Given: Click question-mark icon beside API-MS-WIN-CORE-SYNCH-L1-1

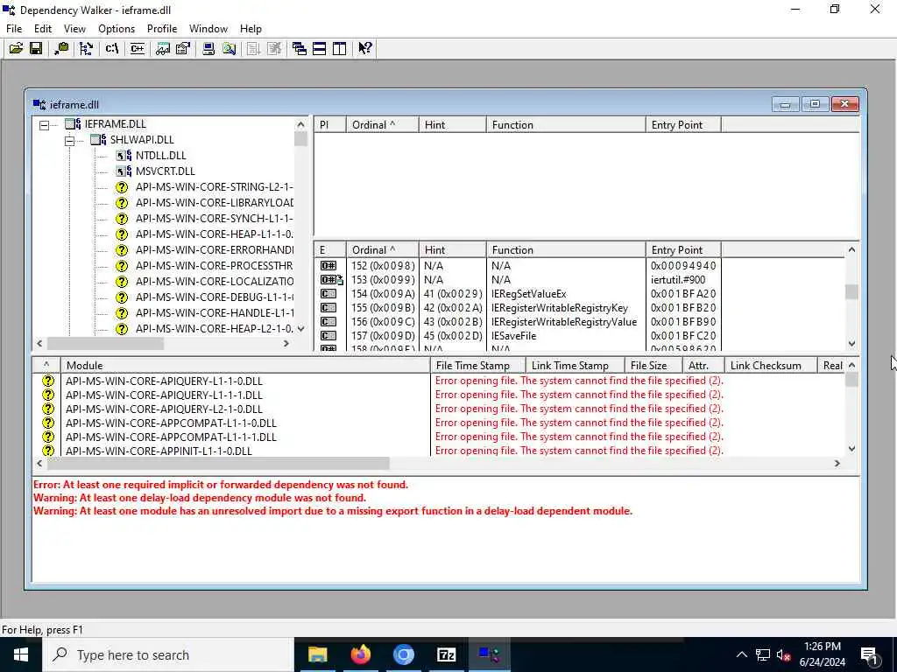Looking at the screenshot, I should pyautogui.click(x=121, y=219).
